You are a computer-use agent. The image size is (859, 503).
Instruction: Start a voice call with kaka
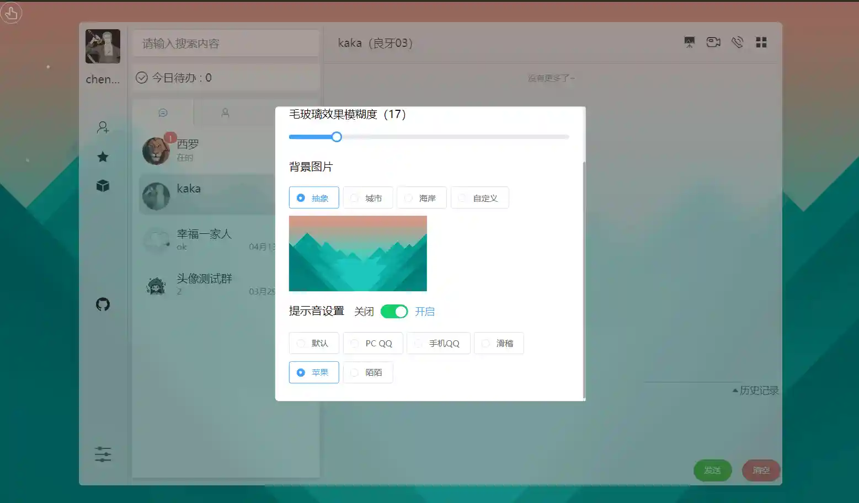[738, 42]
